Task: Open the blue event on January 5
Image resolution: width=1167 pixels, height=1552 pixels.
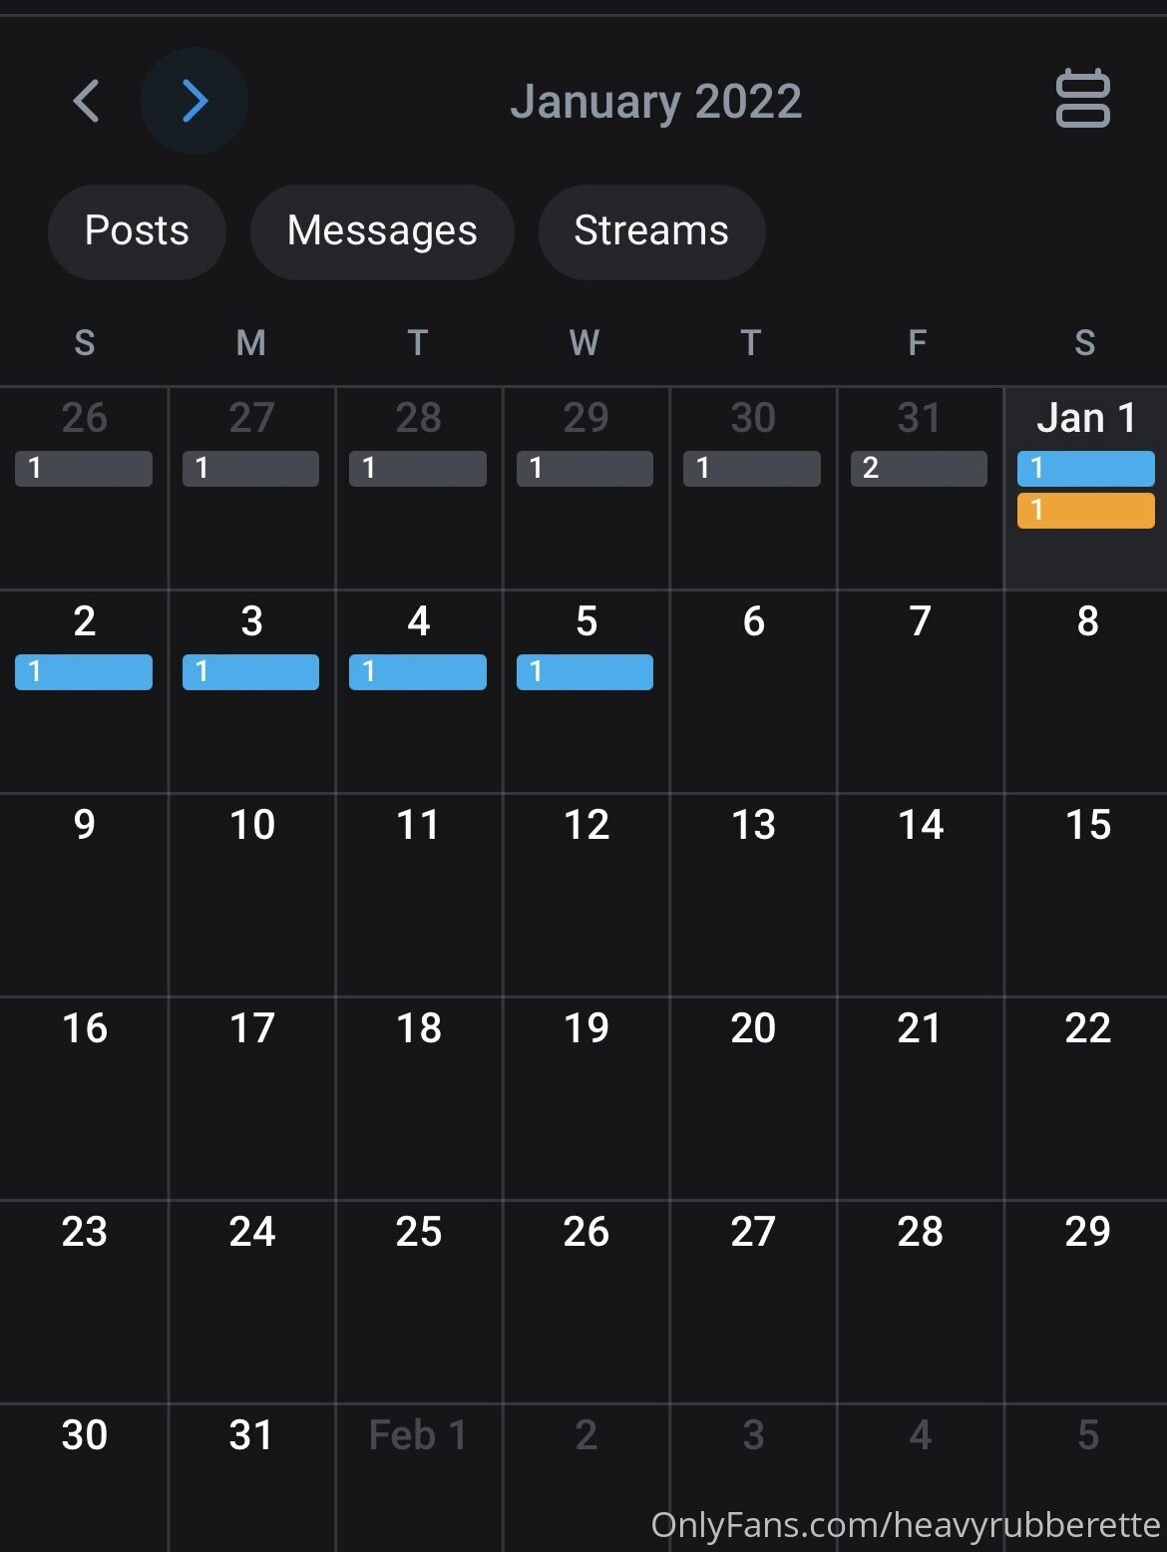Action: [584, 672]
